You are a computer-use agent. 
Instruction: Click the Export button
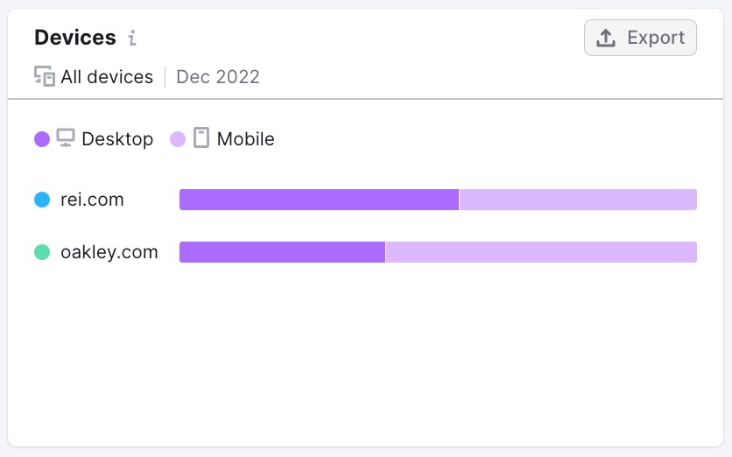coord(640,38)
